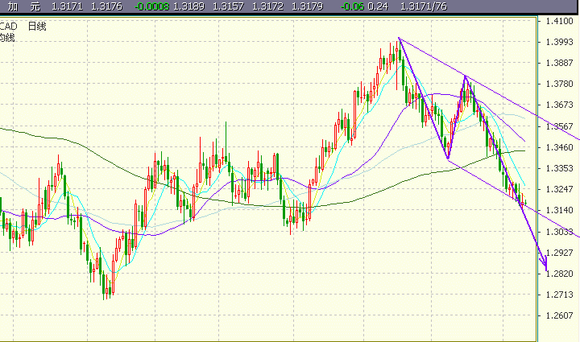Screen dimensions: 580x342
Task: Select the 1.3189 high value in the quote bar
Action: (x=188, y=6)
